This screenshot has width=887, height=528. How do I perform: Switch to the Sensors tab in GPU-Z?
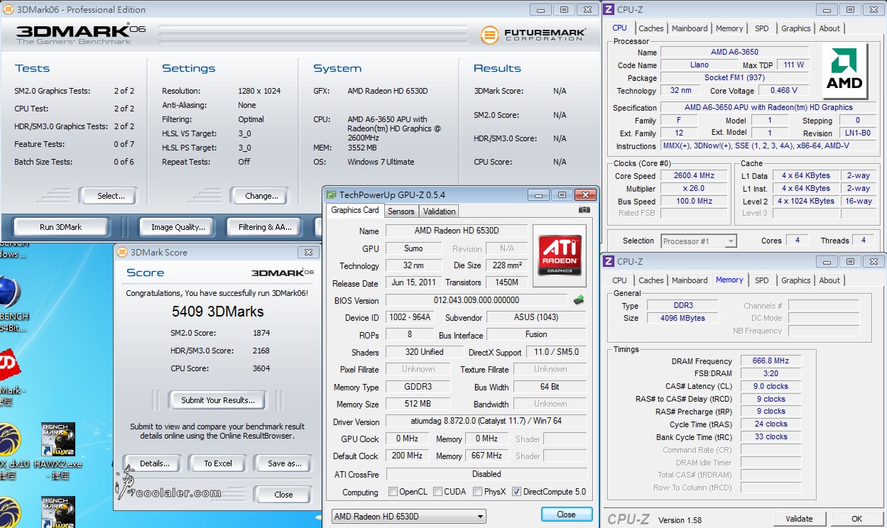tap(401, 211)
